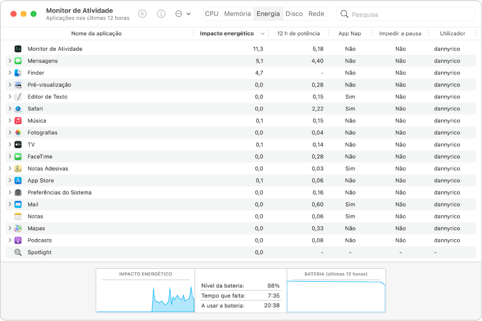
Task: Expand the Fotografias row
Action: point(10,133)
